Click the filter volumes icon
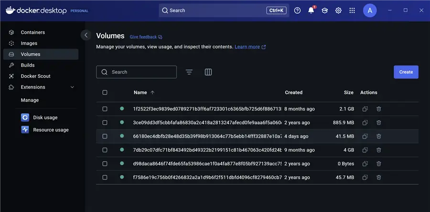Viewport: 430px width, 212px height. click(x=189, y=72)
